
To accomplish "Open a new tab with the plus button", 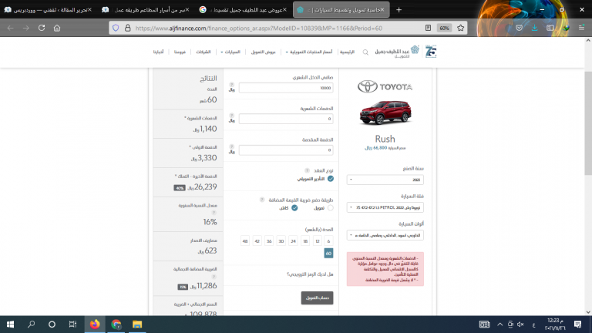I will pos(399,10).
